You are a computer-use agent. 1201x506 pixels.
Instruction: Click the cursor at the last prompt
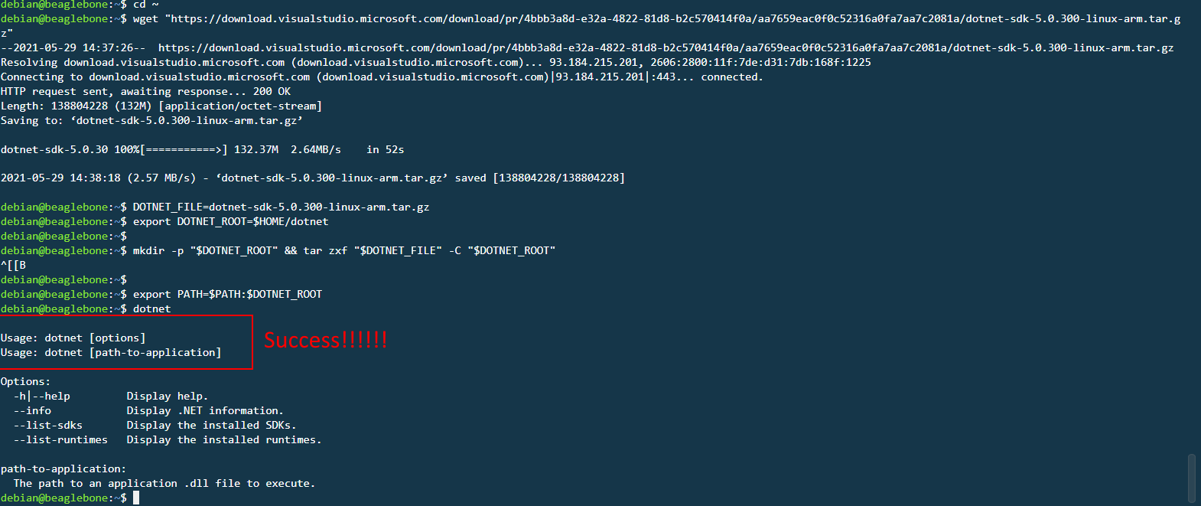pos(136,498)
